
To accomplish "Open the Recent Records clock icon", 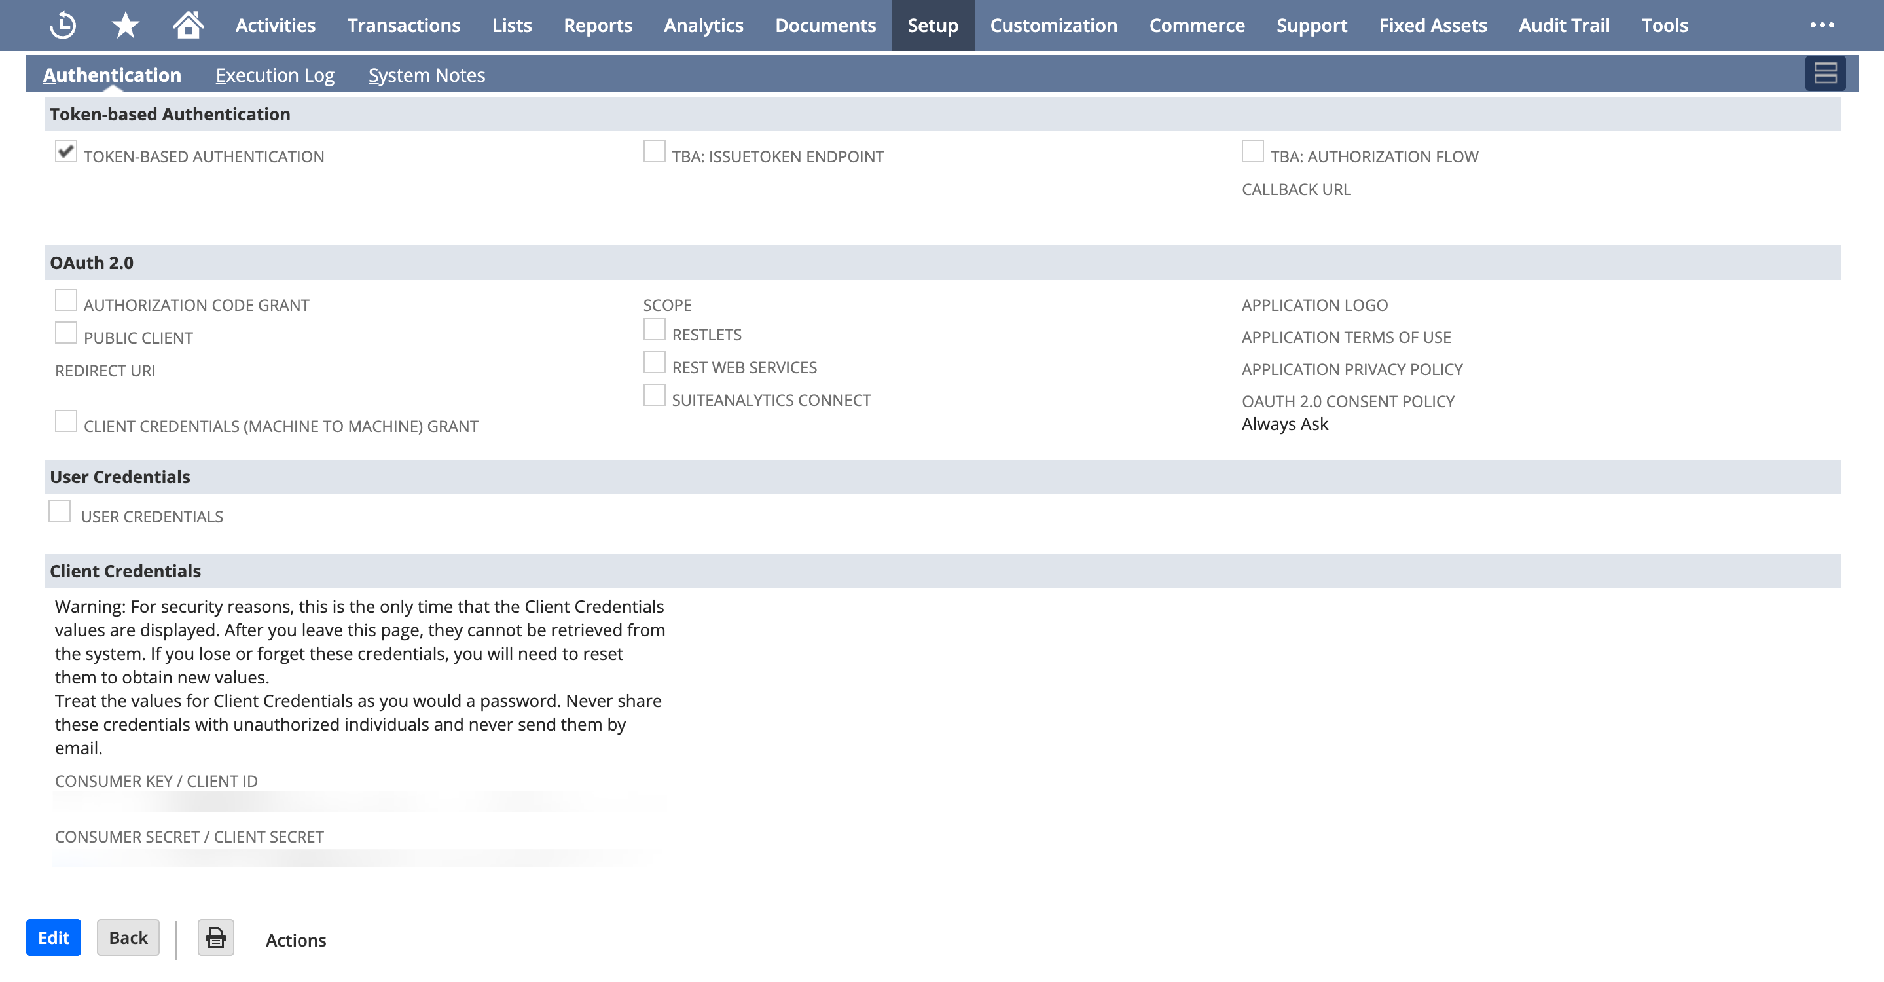I will tap(63, 25).
